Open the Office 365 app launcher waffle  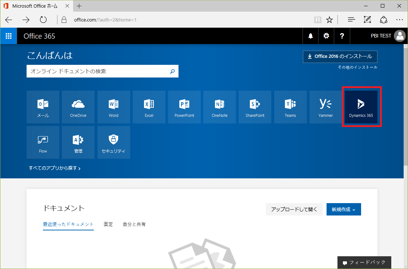(9, 36)
